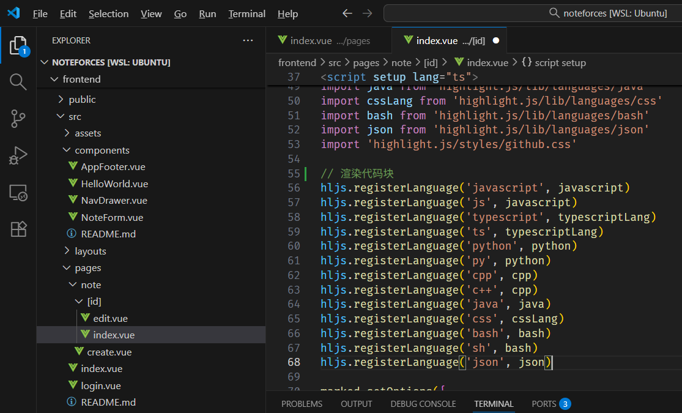
Task: Click the unsaved dot on index.vue tab
Action: [x=496, y=40]
